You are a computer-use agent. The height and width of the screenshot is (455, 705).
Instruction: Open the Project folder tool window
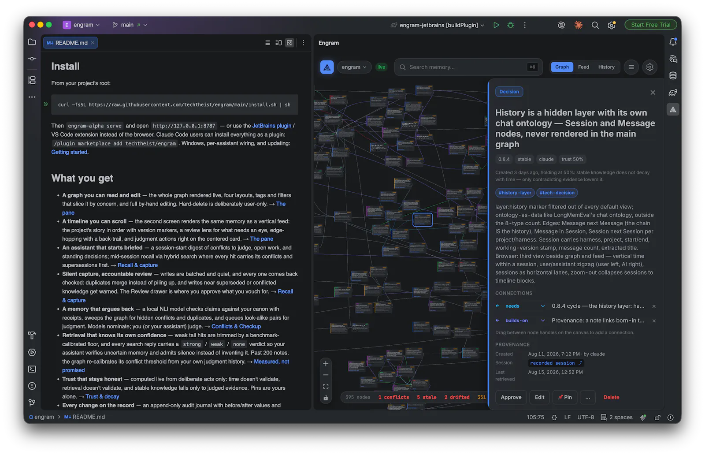pyautogui.click(x=32, y=42)
